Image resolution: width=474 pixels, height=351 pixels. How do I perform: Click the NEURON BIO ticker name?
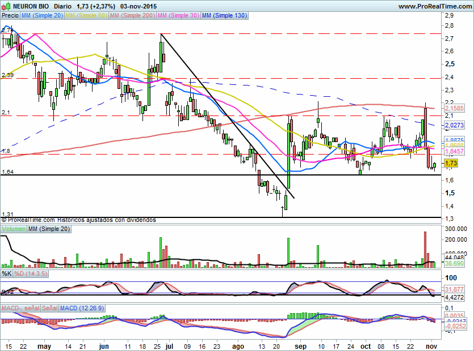click(x=31, y=6)
